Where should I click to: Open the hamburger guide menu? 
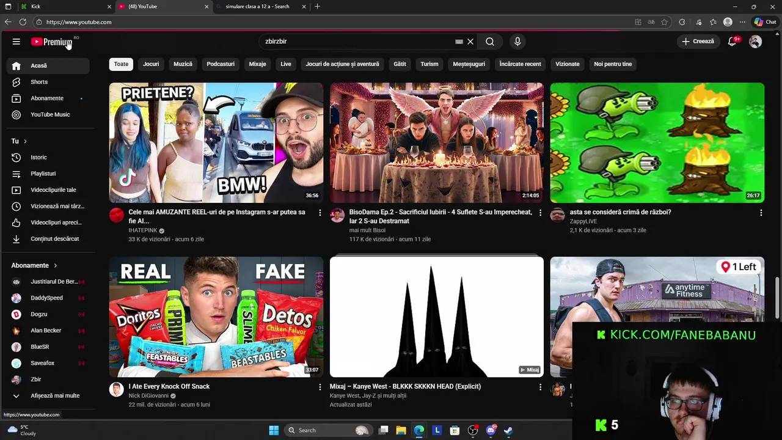click(x=16, y=42)
